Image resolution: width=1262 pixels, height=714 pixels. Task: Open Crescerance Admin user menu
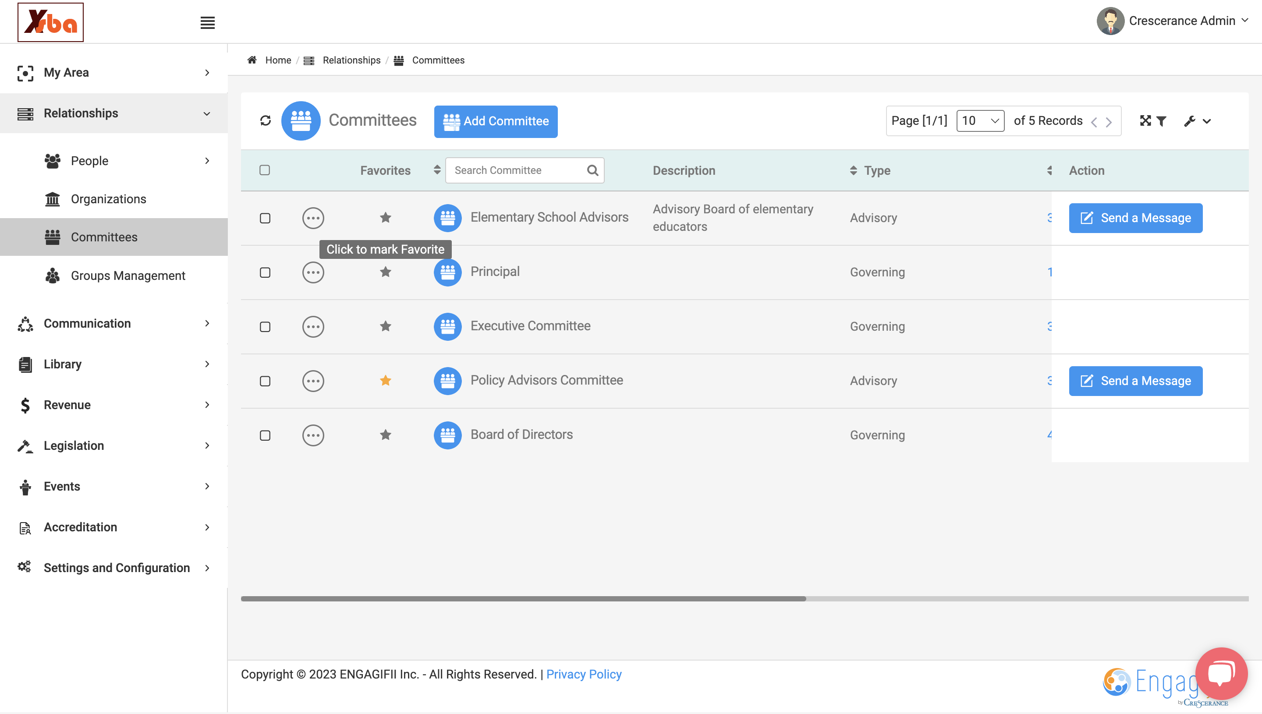coord(1172,21)
